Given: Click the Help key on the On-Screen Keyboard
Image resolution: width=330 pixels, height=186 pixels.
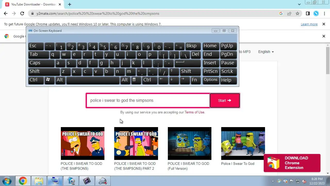Looking at the screenshot, I should click(228, 80).
